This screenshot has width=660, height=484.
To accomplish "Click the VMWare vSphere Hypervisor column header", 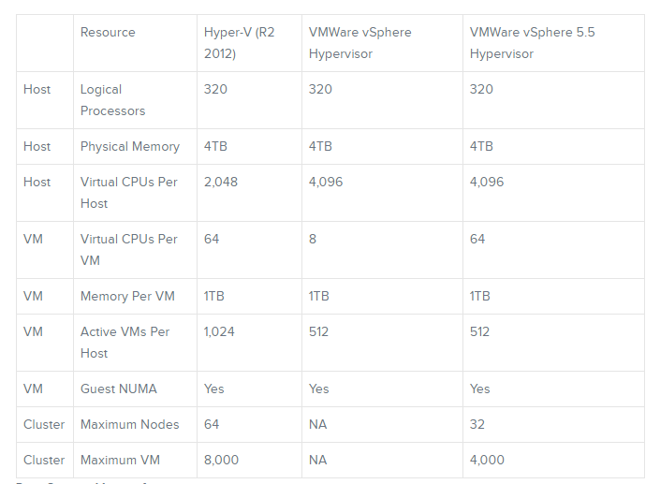I will pos(359,43).
